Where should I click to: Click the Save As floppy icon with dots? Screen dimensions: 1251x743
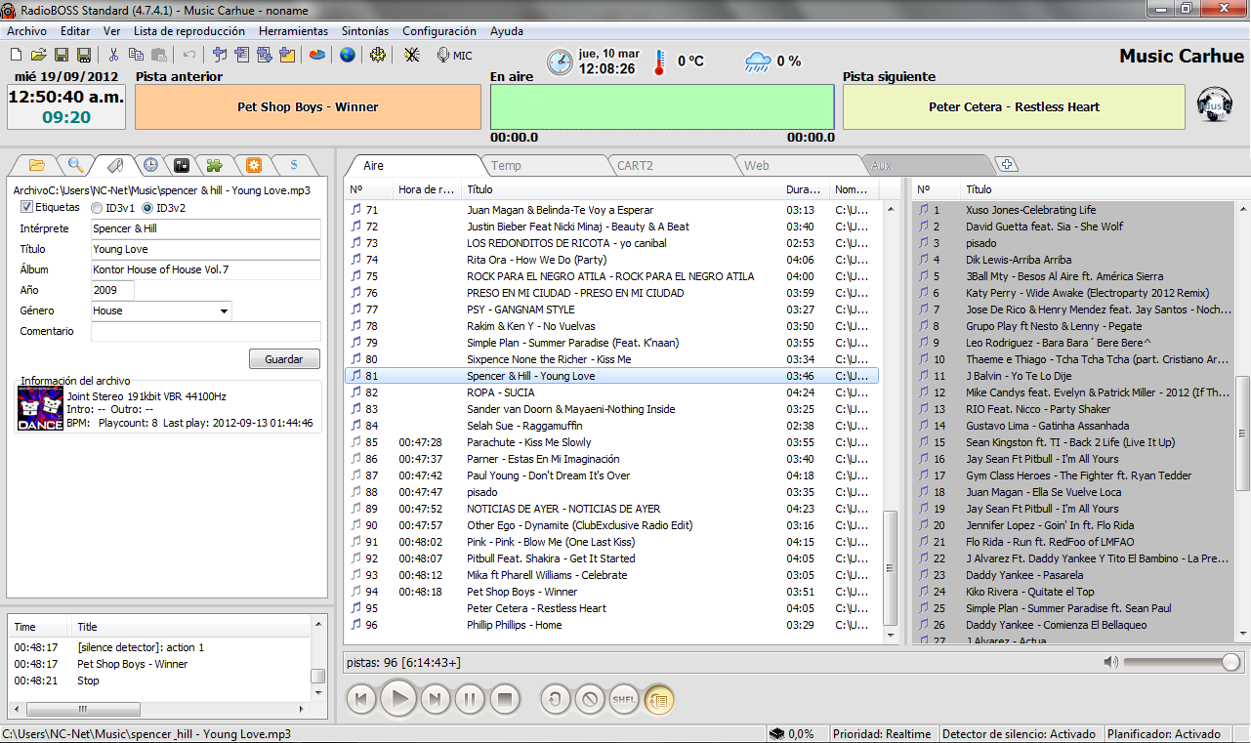pyautogui.click(x=84, y=56)
